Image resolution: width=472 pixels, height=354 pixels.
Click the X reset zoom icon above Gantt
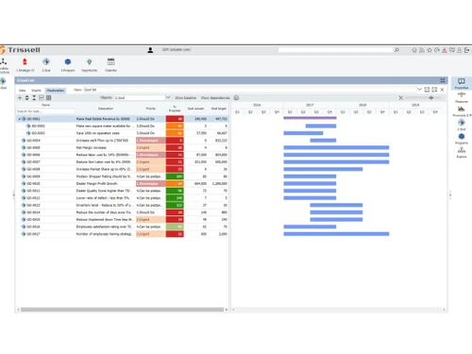401,98
